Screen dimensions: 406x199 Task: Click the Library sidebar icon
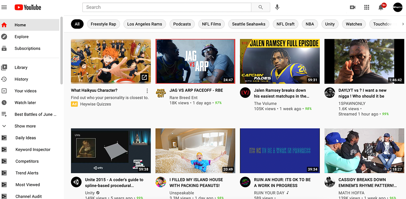pyautogui.click(x=4, y=67)
